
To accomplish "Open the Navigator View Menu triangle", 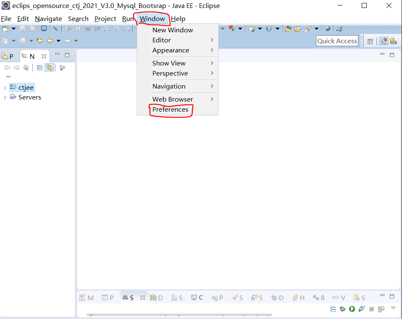I will (8, 77).
